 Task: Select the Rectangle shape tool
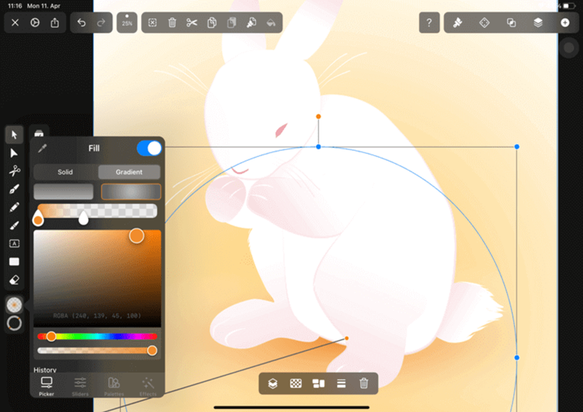(x=14, y=262)
